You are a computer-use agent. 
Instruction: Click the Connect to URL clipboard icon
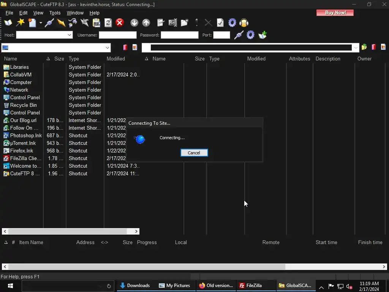(x=96, y=23)
